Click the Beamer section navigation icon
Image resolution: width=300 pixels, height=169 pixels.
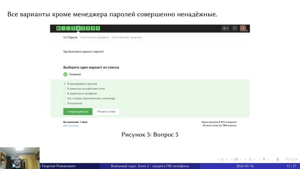point(264,160)
